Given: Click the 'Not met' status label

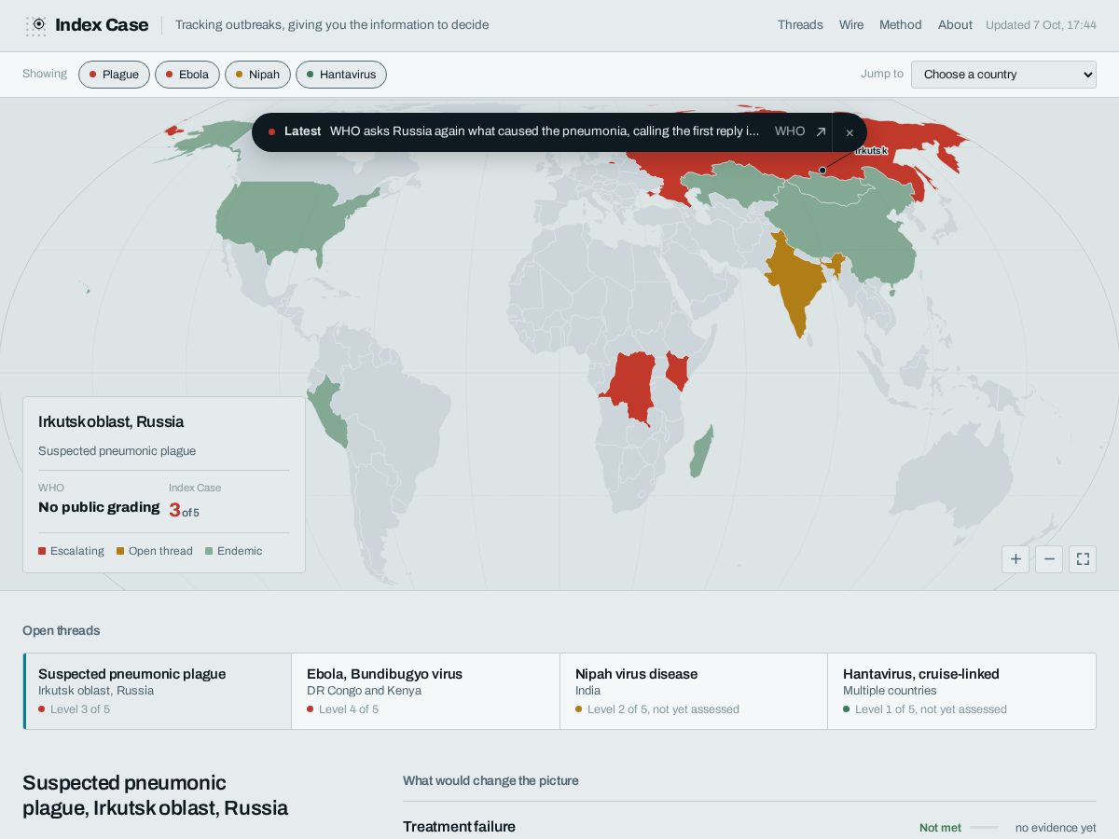Looking at the screenshot, I should pos(940,828).
